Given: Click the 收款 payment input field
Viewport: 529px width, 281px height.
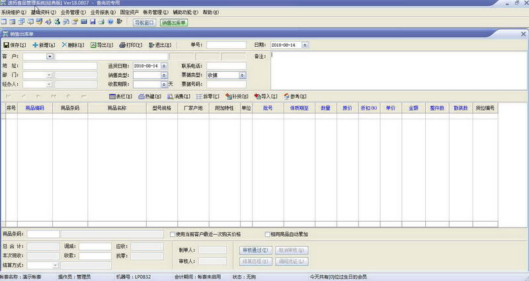Looking at the screenshot, I should click(95, 256).
